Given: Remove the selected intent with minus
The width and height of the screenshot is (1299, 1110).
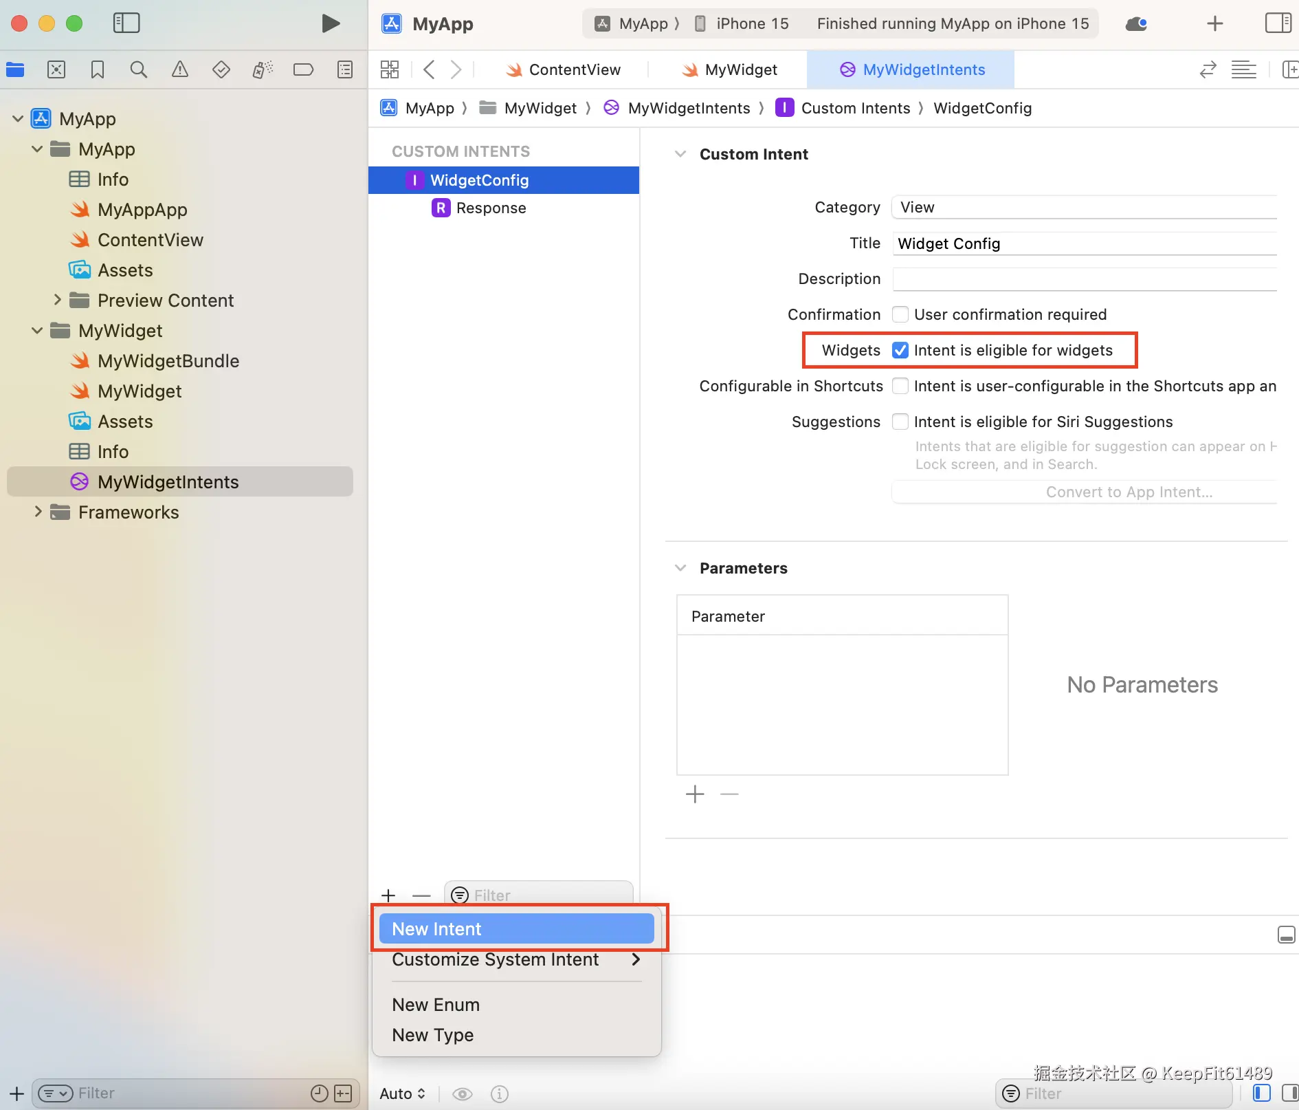Looking at the screenshot, I should pyautogui.click(x=421, y=895).
